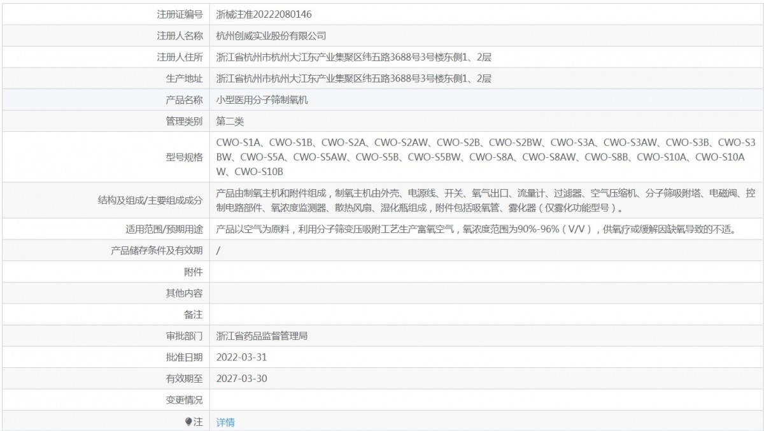This screenshot has height=431, width=764.
Task: Select the 第二类 category value
Action: pyautogui.click(x=230, y=121)
